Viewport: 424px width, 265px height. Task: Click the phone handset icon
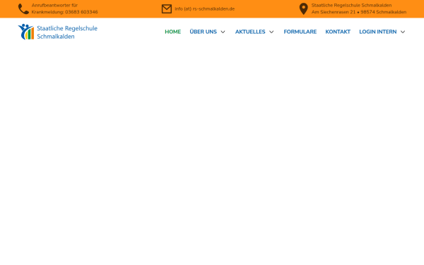[x=23, y=9]
